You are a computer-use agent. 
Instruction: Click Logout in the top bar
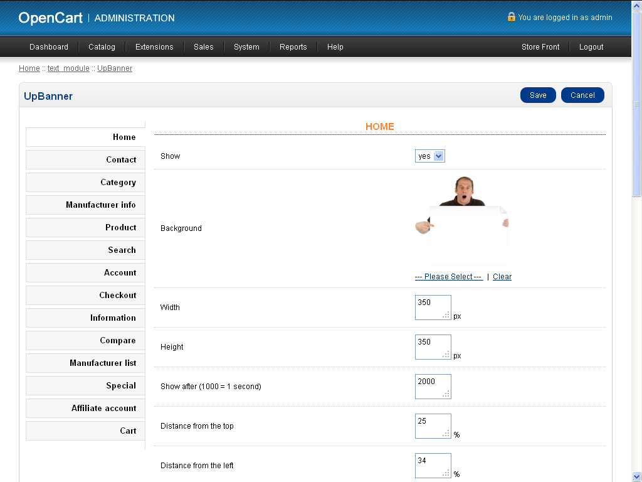(x=591, y=46)
